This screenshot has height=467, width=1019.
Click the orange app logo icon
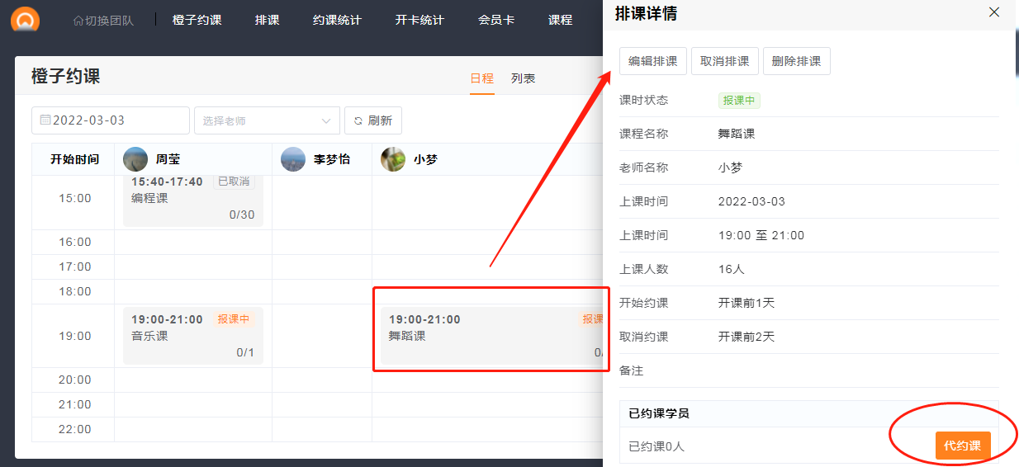pos(25,19)
